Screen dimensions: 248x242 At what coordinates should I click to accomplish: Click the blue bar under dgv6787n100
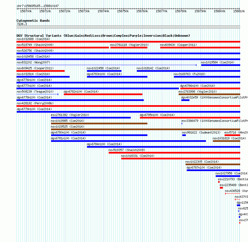(x=213, y=170)
